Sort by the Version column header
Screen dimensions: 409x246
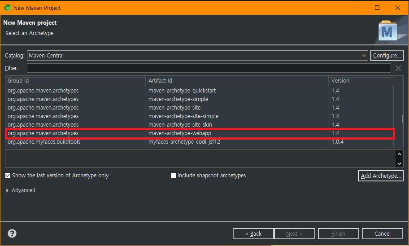(x=361, y=81)
